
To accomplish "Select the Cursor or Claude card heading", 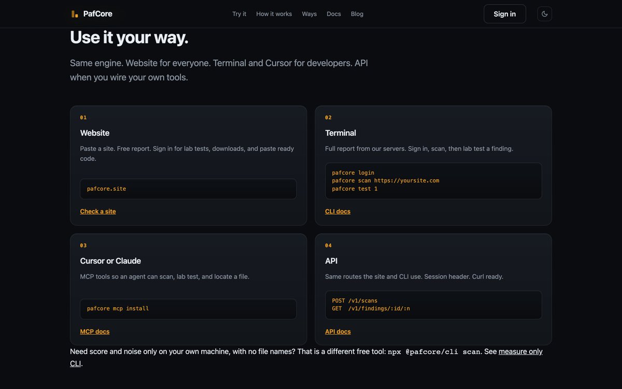I will [x=110, y=261].
